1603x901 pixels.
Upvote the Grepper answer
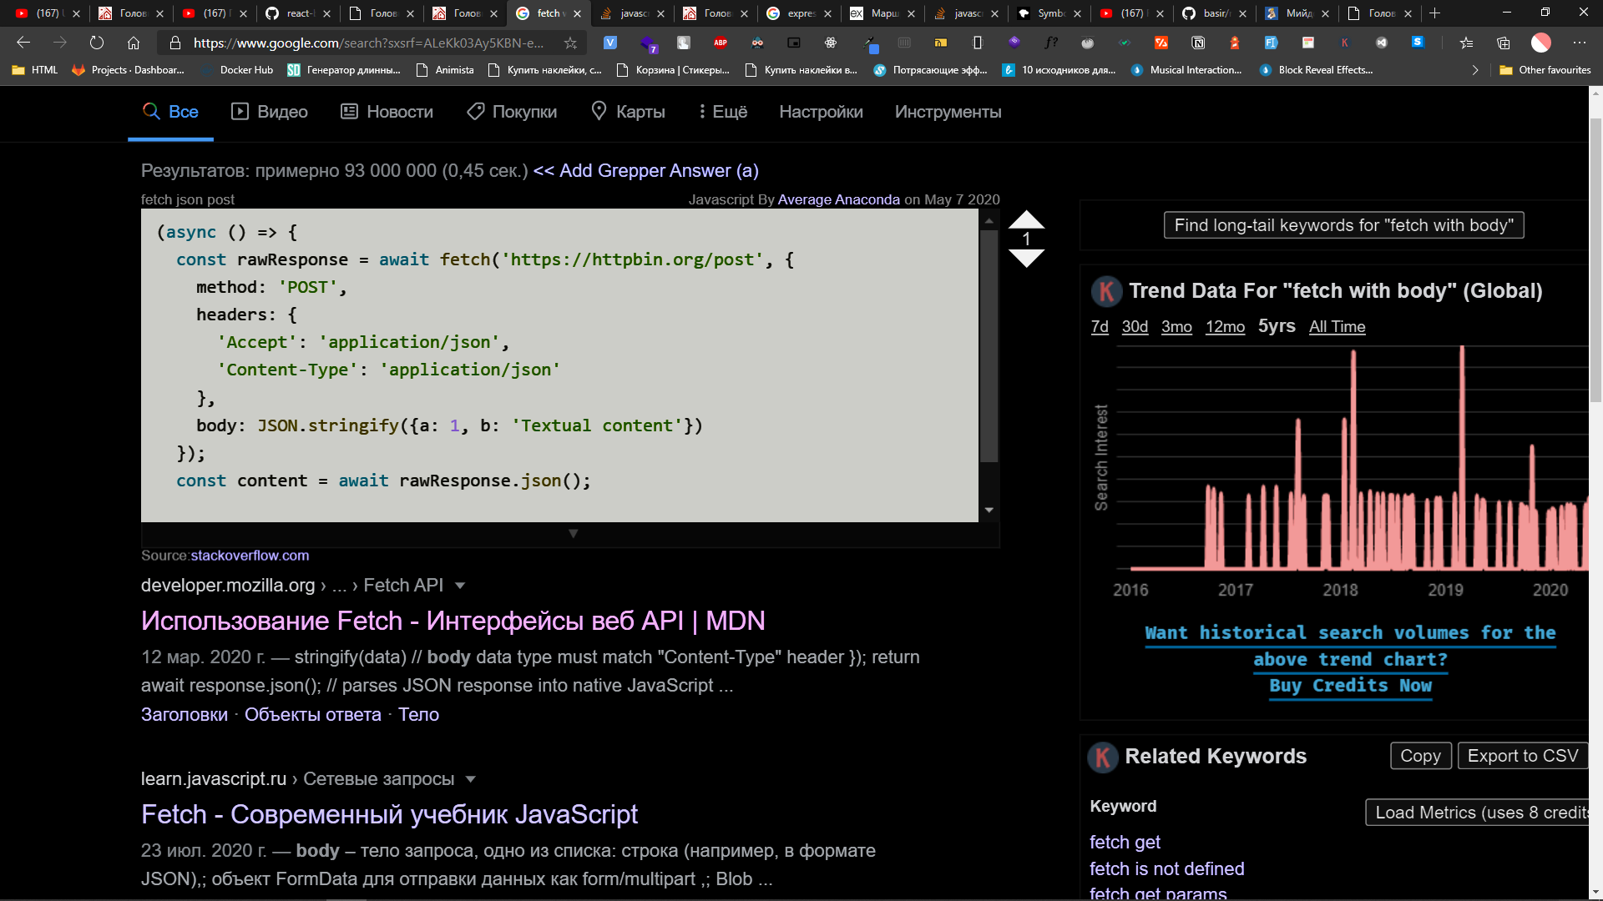pyautogui.click(x=1027, y=220)
